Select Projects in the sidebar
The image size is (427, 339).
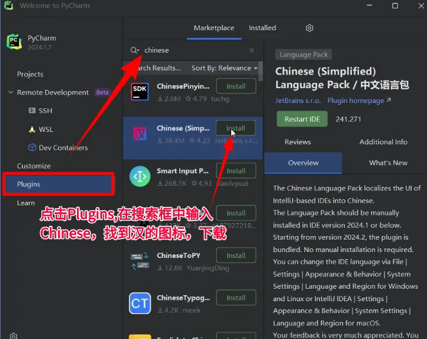click(x=30, y=74)
